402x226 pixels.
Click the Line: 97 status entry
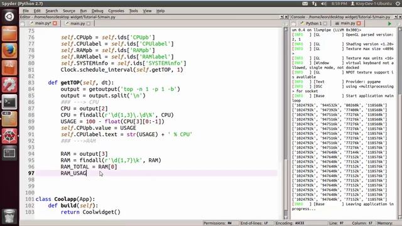click(337, 223)
